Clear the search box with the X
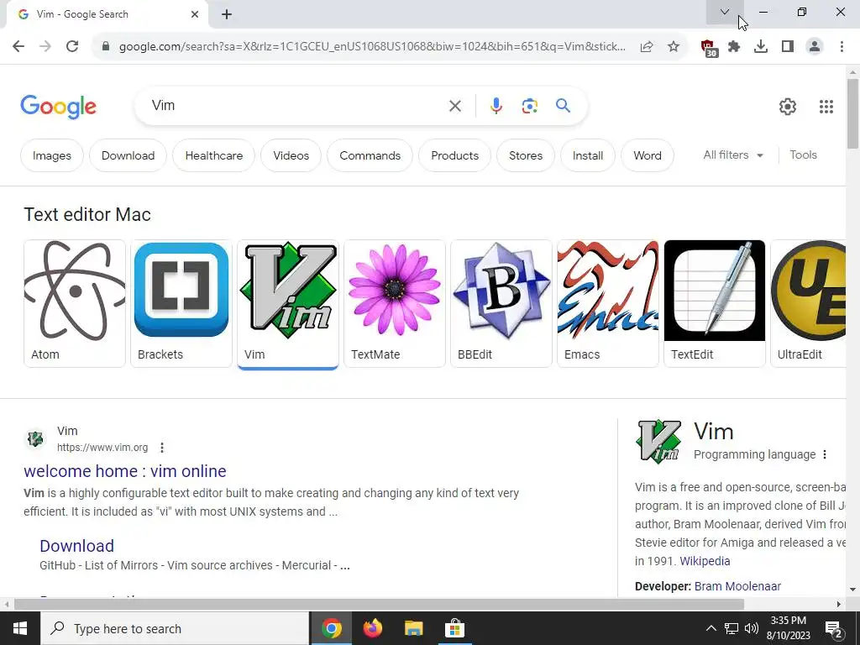Screen dimensions: 860x645 pyautogui.click(x=454, y=106)
